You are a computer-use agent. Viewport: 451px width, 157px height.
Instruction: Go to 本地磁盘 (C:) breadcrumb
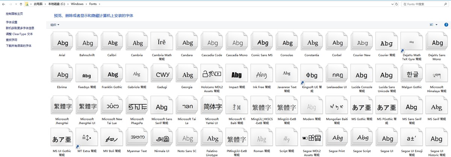pyautogui.click(x=56, y=4)
